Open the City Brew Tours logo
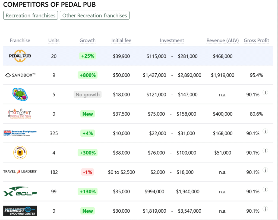Viewport: 278px width, 220px height. [20, 153]
